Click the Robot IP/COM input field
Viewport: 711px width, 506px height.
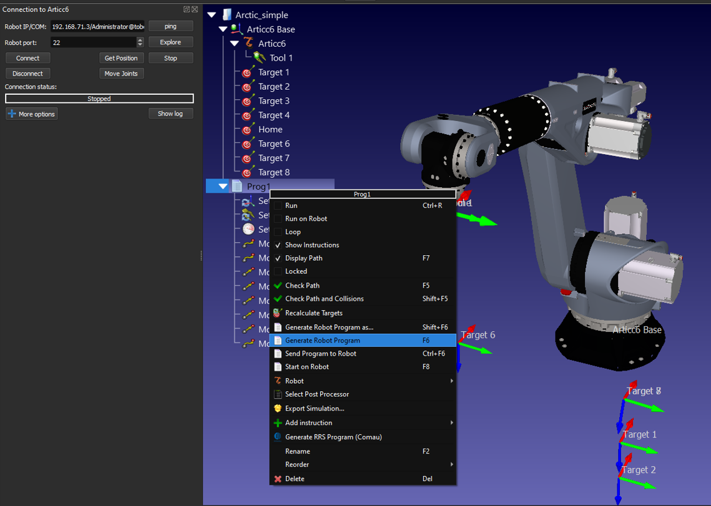click(97, 26)
